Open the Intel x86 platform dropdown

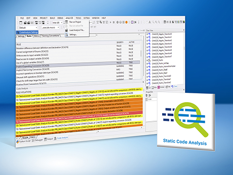click(57, 23)
